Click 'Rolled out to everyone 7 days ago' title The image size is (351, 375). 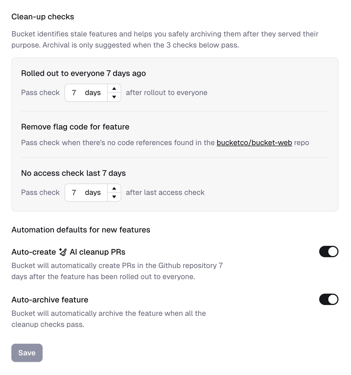coord(83,73)
